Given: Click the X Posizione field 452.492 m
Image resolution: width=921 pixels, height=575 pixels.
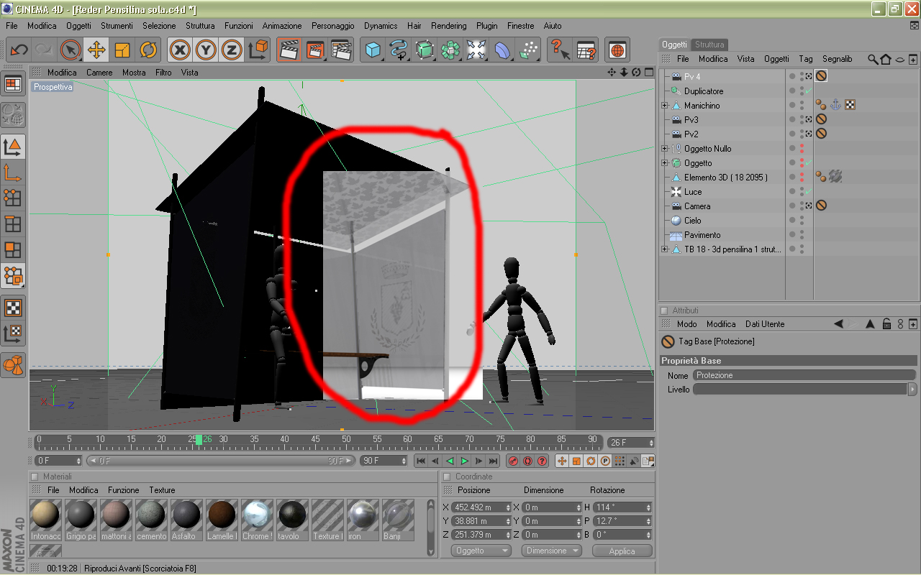Looking at the screenshot, I should [481, 507].
